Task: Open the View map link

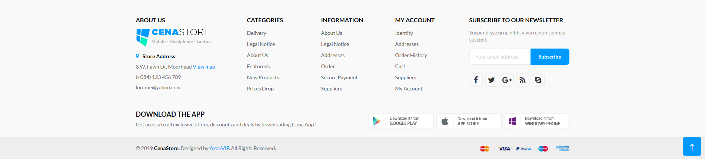Action: click(204, 67)
